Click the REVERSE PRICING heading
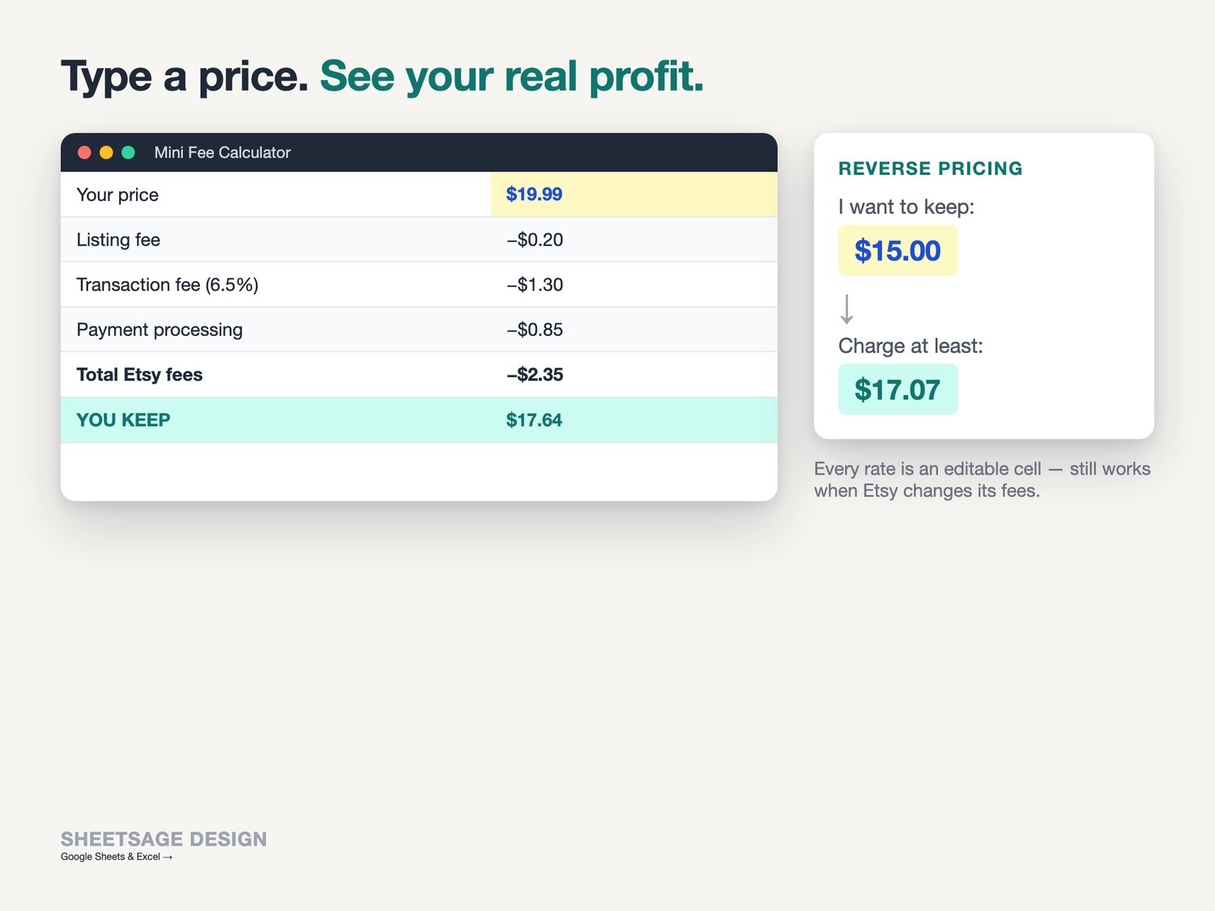 tap(930, 168)
